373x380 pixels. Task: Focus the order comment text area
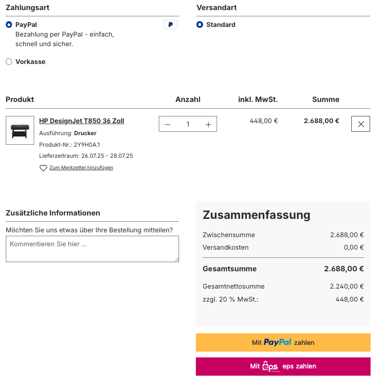92,249
